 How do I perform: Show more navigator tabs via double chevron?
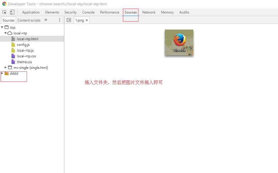46,20
